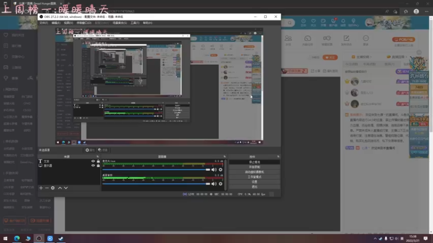Screen dimensions: 433x243
Task: Click the user avatar in Douyu header
Action: pyautogui.click(x=369, y=23)
